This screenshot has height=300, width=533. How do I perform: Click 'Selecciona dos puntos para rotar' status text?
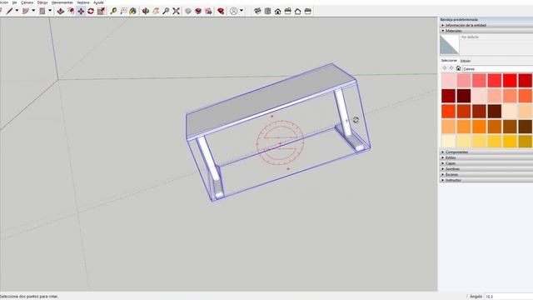[29, 297]
